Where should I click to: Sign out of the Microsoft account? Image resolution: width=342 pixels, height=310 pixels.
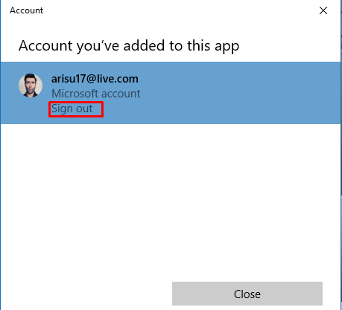(72, 109)
